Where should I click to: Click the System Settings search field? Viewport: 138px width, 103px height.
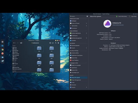[78, 16]
